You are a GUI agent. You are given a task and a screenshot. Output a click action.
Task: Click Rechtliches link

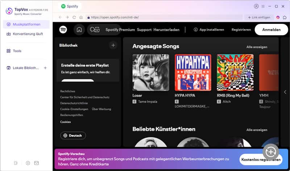coord(68,91)
